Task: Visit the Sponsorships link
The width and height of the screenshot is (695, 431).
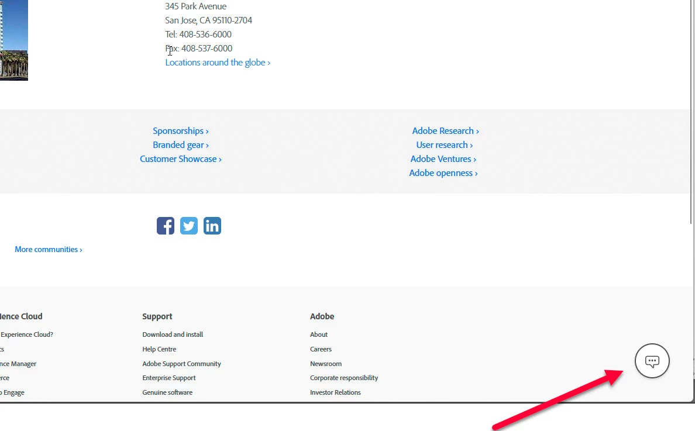Action: (x=180, y=130)
